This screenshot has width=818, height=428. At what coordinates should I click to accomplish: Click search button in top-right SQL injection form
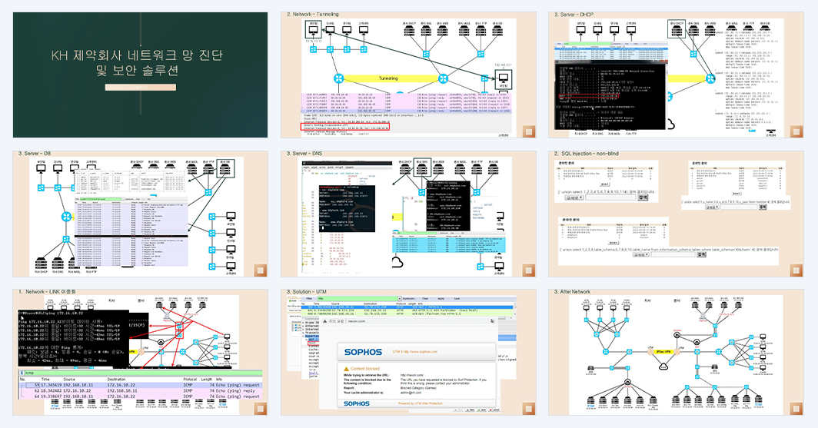point(763,207)
